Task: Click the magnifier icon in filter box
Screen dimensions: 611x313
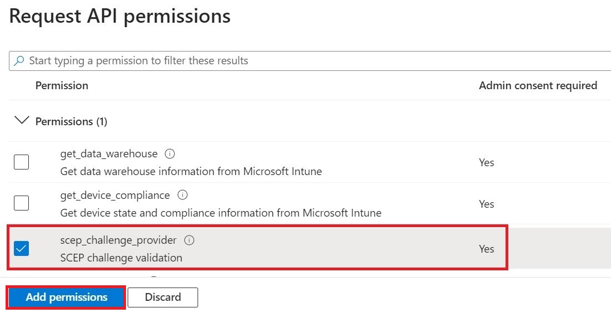Action: tap(19, 60)
